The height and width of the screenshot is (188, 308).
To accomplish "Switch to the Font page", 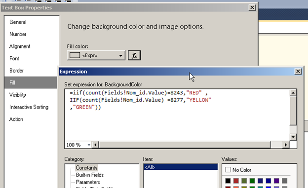I will (14, 59).
